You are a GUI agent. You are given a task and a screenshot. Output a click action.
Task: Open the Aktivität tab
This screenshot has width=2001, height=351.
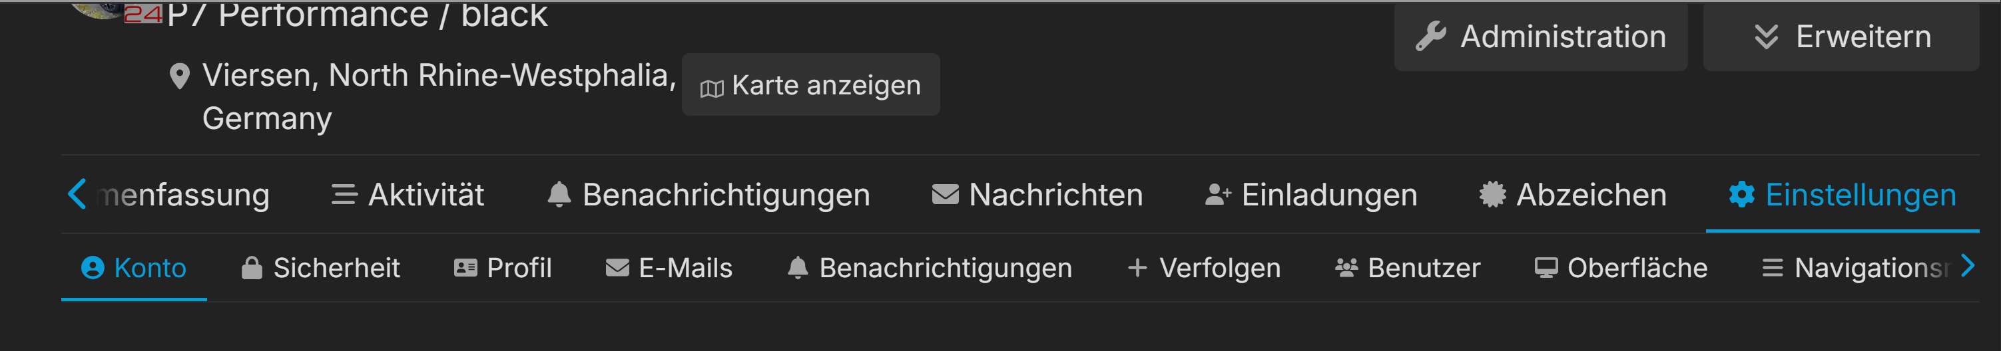[408, 195]
